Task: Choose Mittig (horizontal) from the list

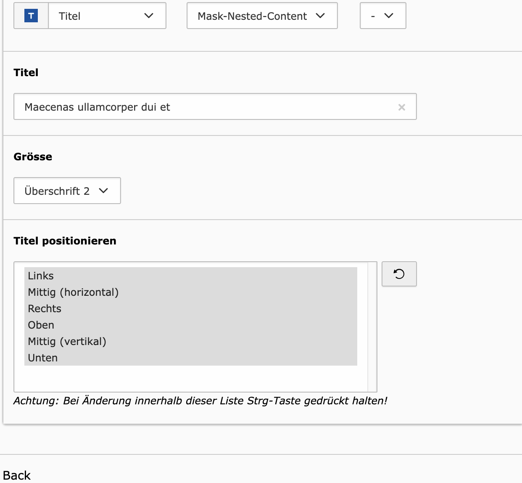Action: [x=73, y=292]
